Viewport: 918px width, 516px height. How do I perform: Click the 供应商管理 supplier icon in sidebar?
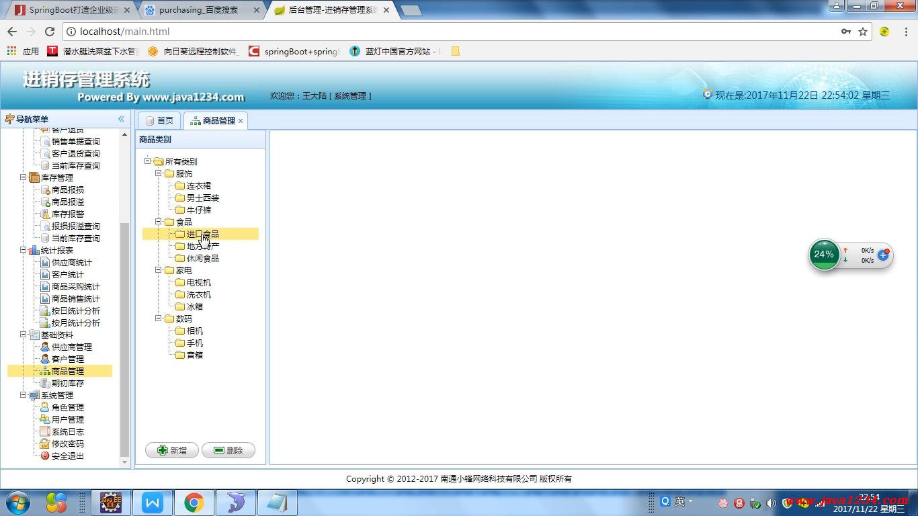coord(45,347)
